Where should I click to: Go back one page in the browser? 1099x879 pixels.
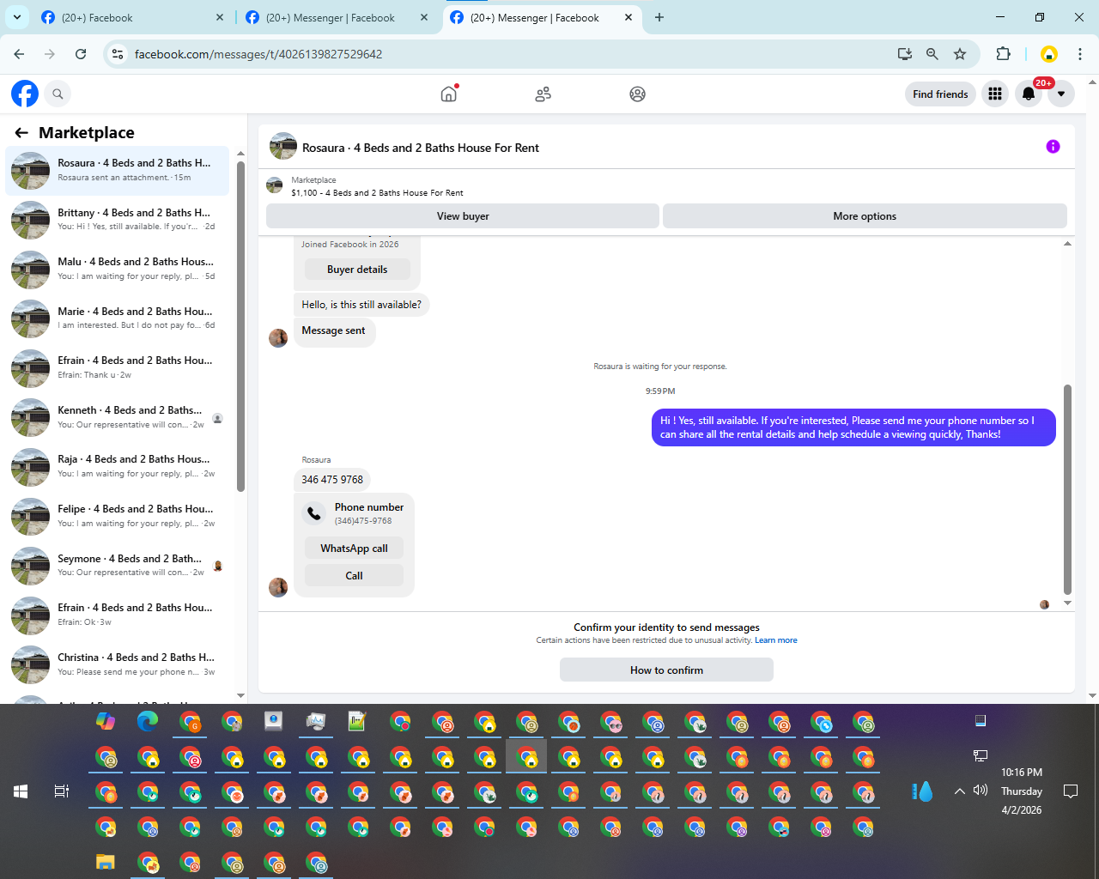[x=19, y=54]
